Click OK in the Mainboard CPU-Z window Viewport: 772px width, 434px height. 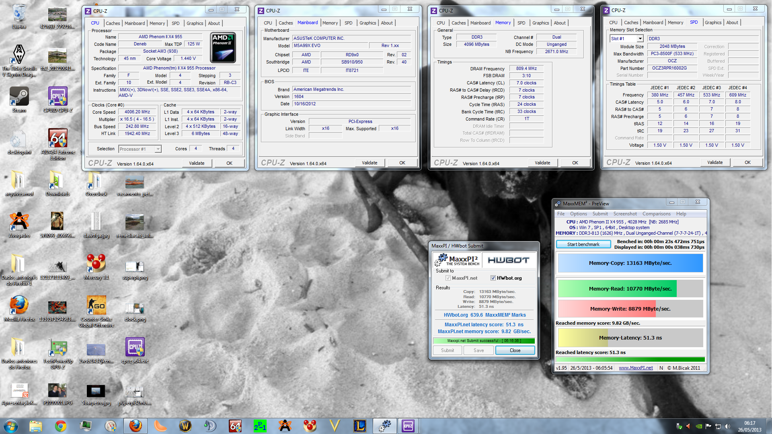point(402,163)
